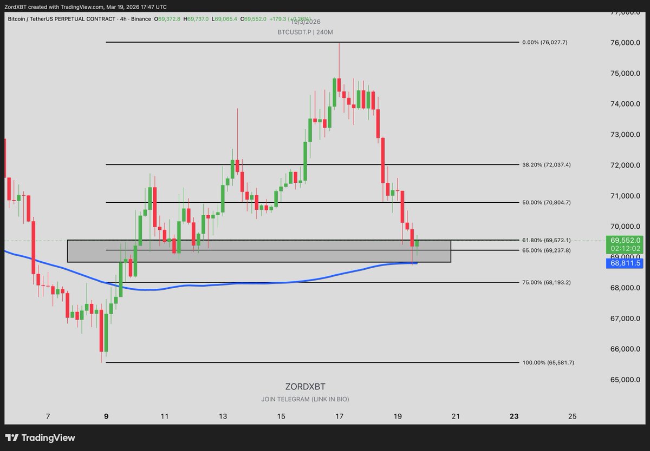The width and height of the screenshot is (650, 451).
Task: Select the gray support zone rectangle
Action: click(x=259, y=251)
